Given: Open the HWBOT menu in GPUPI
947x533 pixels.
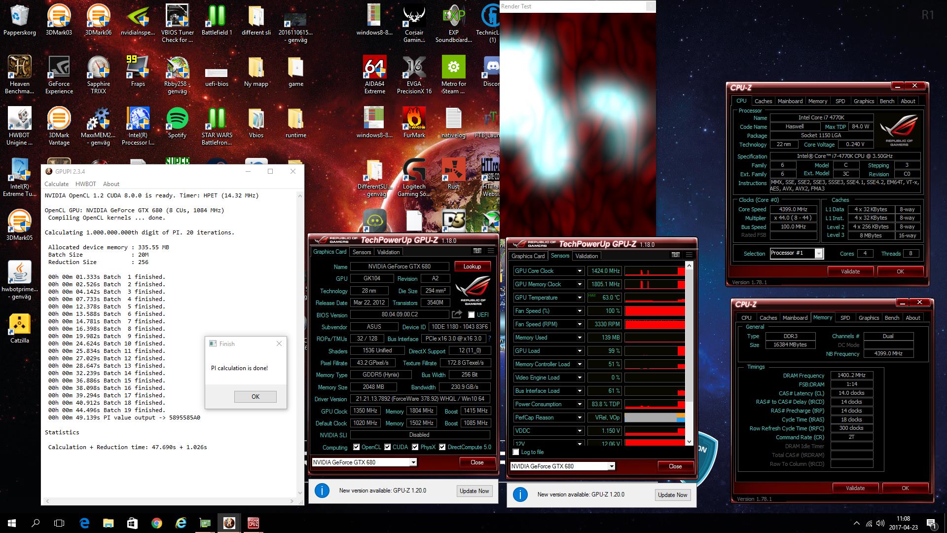Looking at the screenshot, I should (x=86, y=184).
